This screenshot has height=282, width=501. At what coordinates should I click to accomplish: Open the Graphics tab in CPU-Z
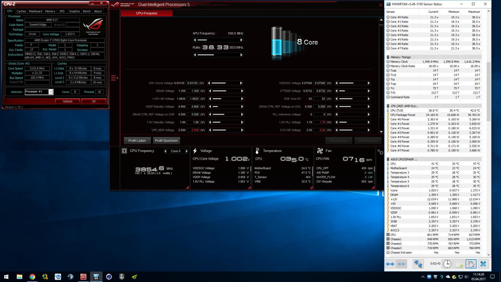74,11
